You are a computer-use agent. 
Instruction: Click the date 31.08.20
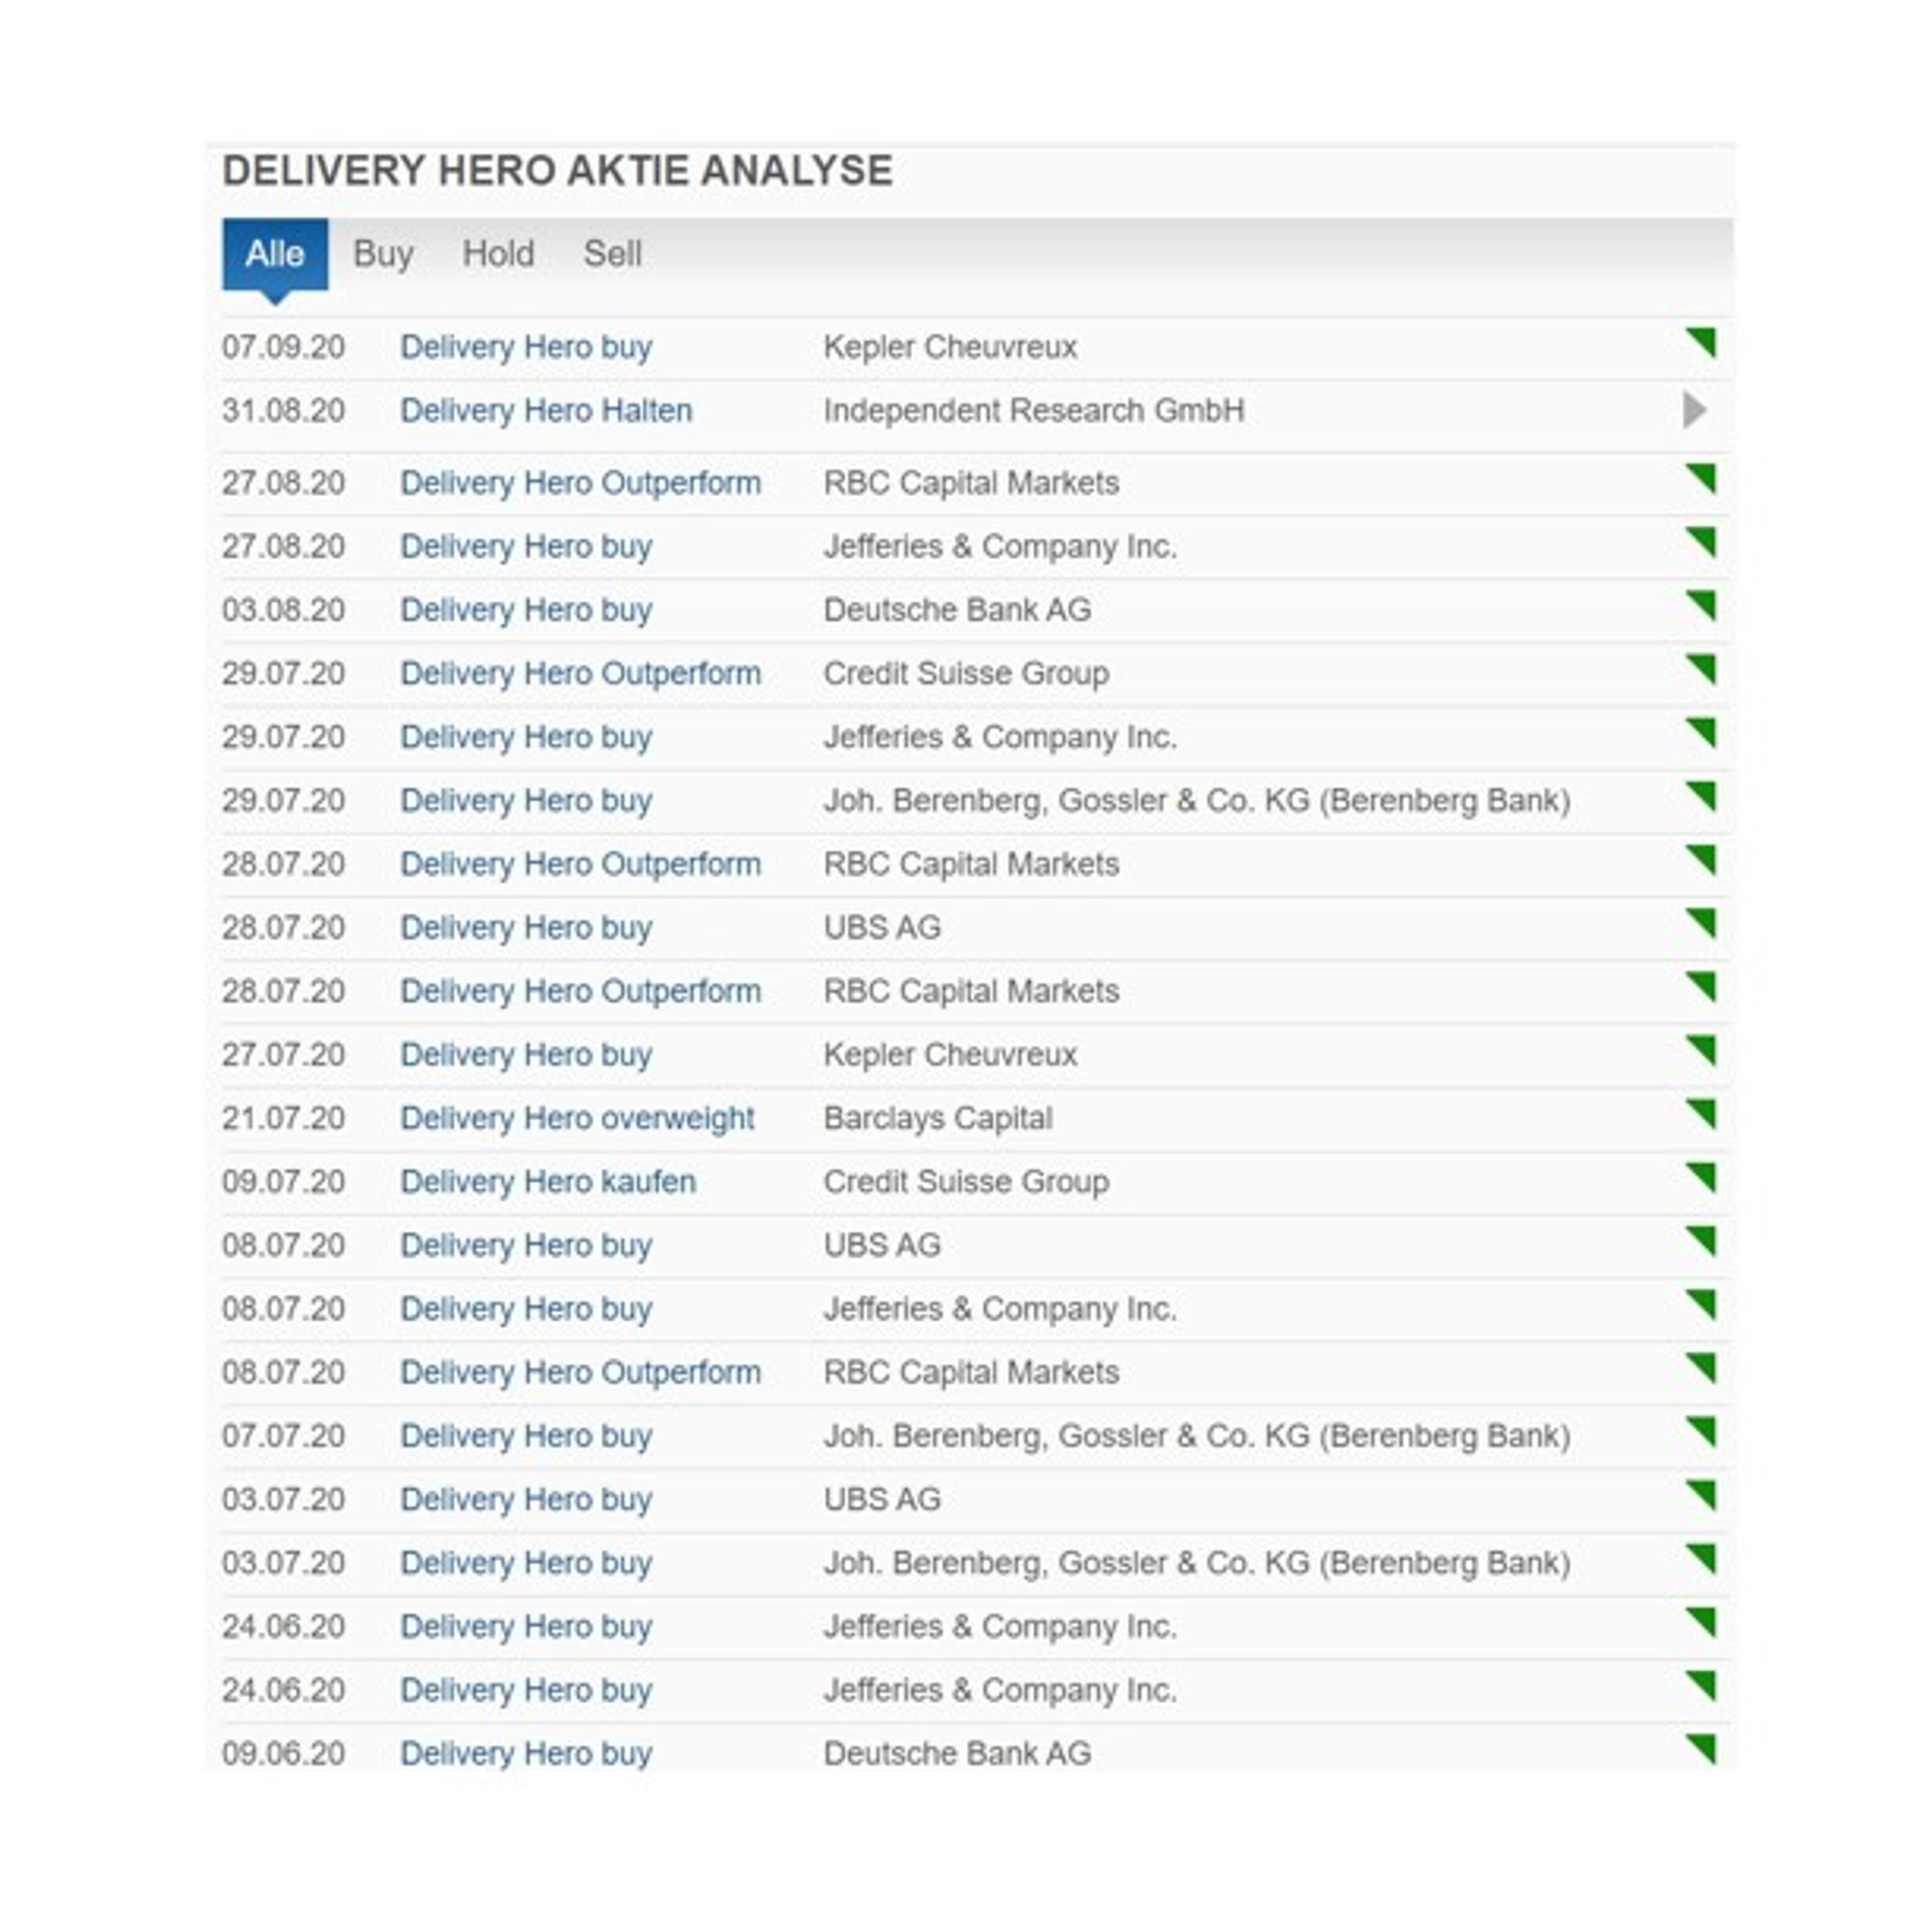point(283,411)
